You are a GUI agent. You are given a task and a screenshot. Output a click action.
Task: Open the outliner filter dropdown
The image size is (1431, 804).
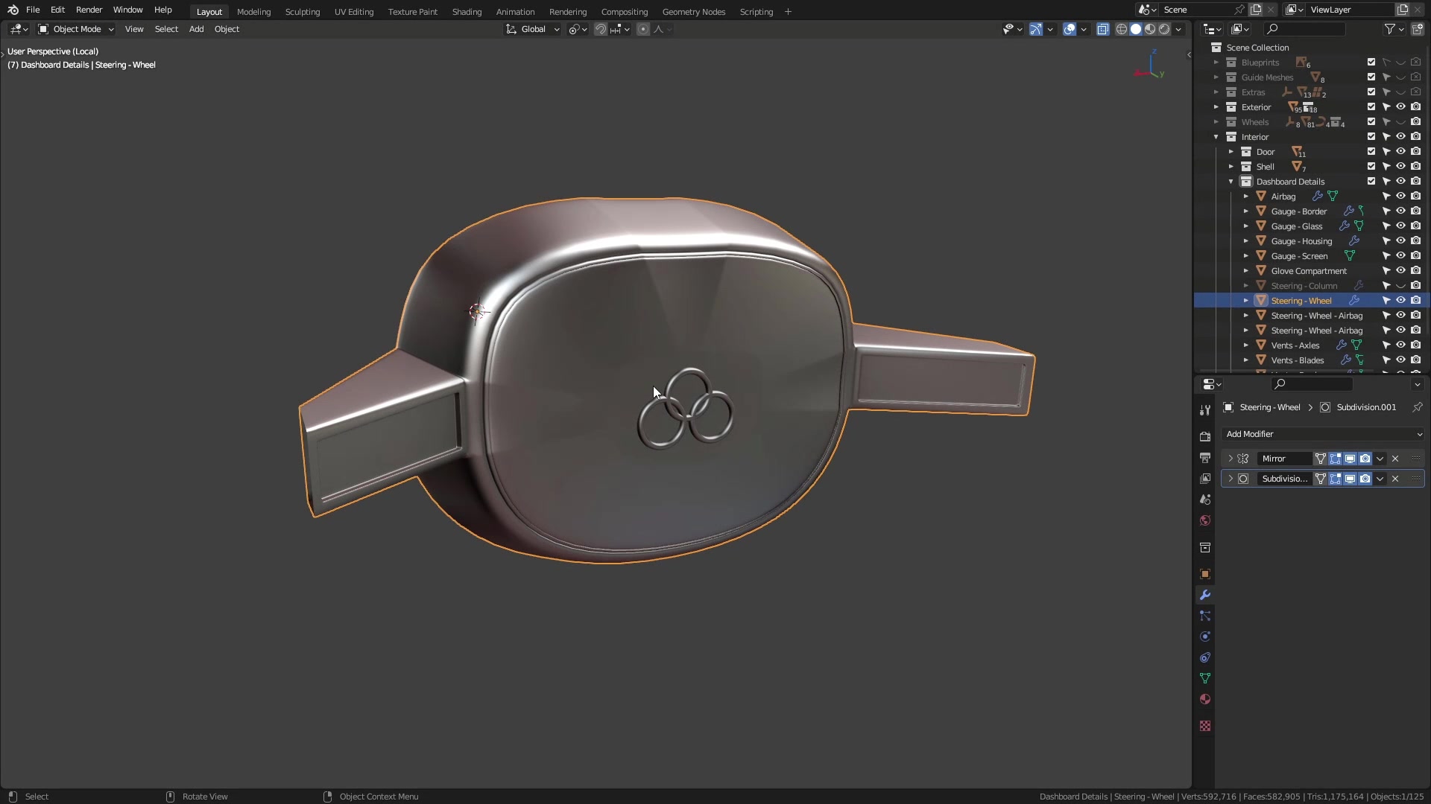tap(1394, 29)
